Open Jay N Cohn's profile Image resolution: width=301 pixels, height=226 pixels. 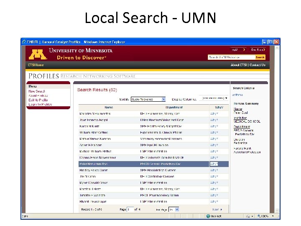pos(87,177)
